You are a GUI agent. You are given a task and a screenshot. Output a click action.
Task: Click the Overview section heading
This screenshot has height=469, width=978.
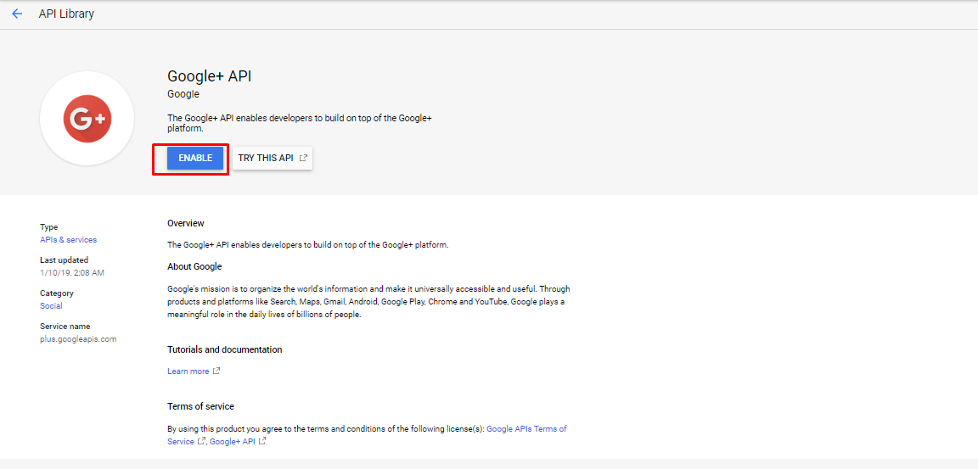point(186,223)
